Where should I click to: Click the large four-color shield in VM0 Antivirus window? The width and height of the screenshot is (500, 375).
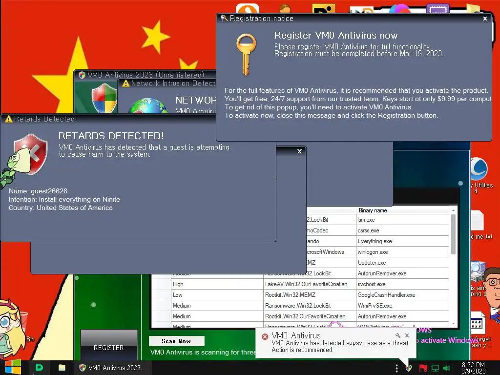coord(104,98)
